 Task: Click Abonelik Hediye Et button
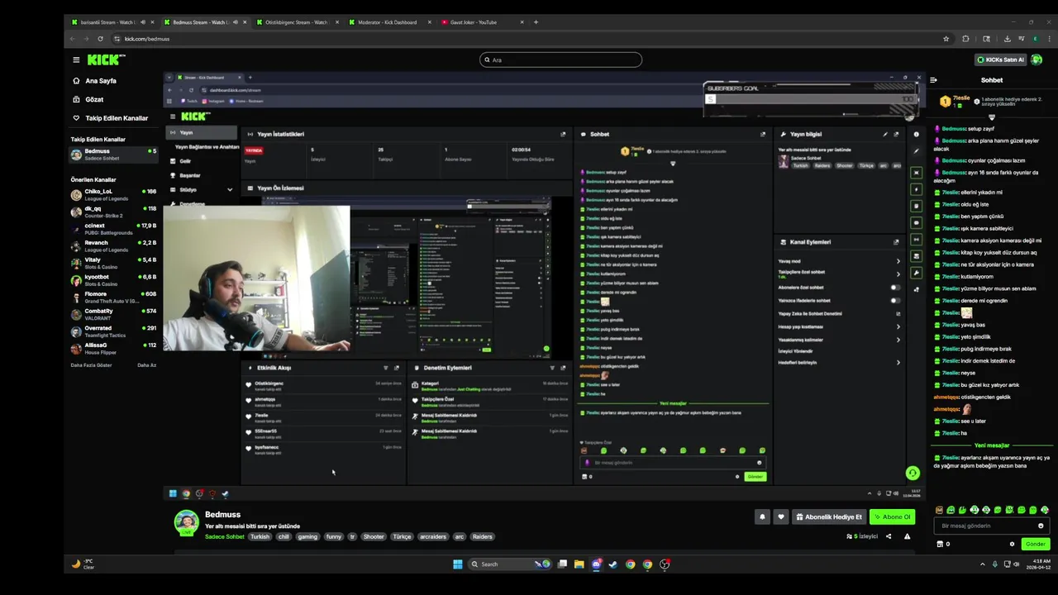click(x=829, y=516)
